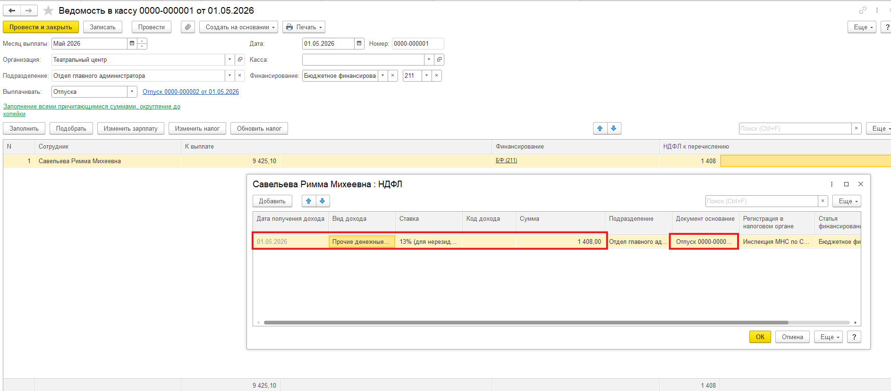The image size is (891, 391).
Task: Expand Выплачивать Отпуска dropdown
Action: click(x=132, y=92)
